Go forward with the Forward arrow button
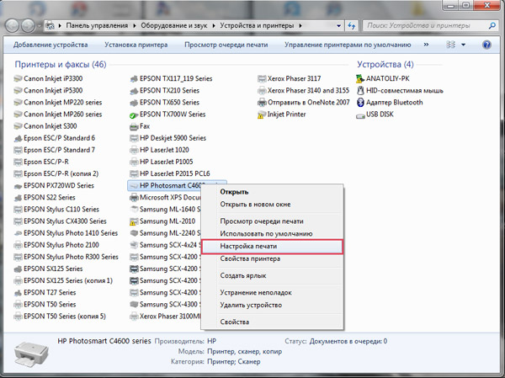This screenshot has width=505, height=378. click(x=28, y=26)
